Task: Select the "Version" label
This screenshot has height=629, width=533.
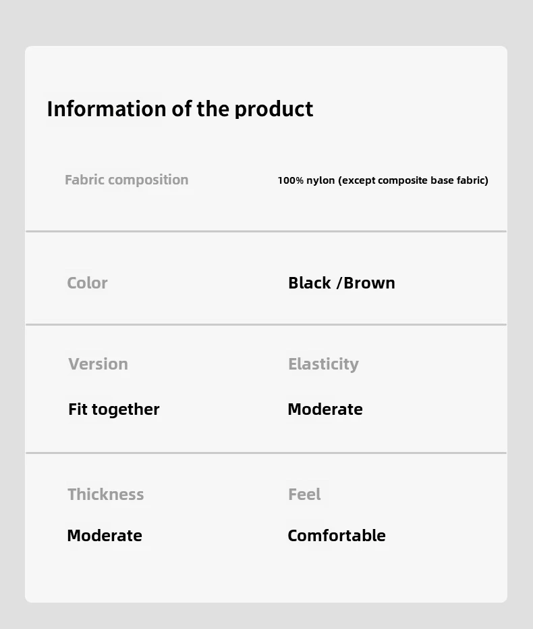Action: [x=98, y=364]
